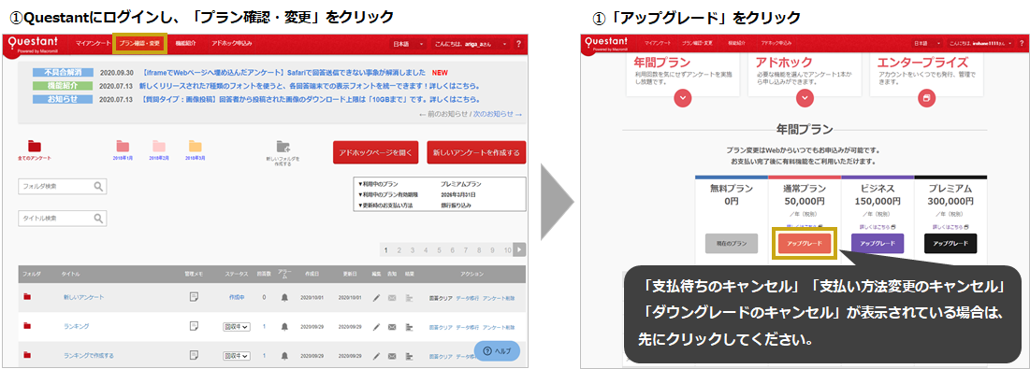Expand the 年間プラン card chevron

coord(683,98)
